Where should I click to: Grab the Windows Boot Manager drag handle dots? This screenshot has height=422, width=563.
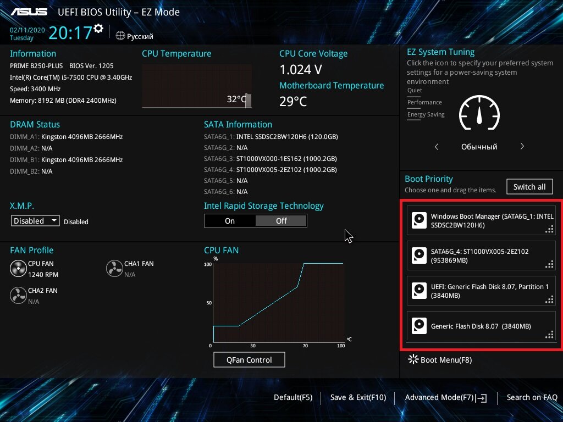pos(549,229)
